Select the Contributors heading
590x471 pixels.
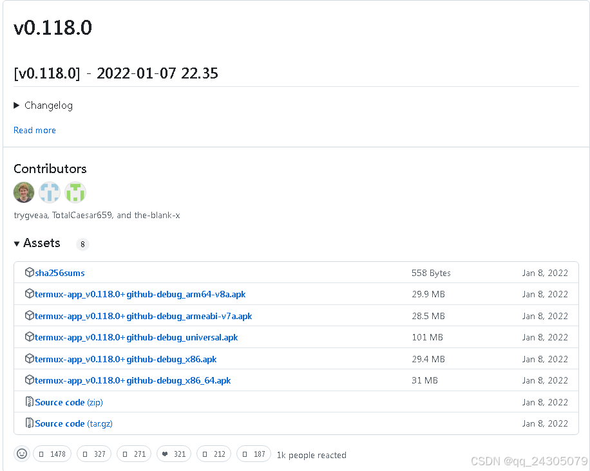50,169
